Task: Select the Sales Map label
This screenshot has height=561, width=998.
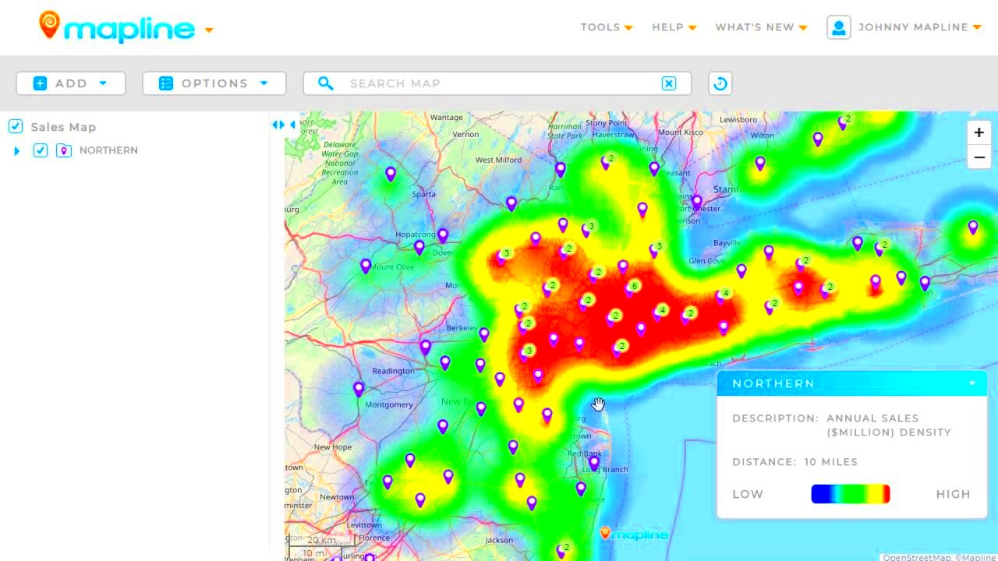Action: 63,127
